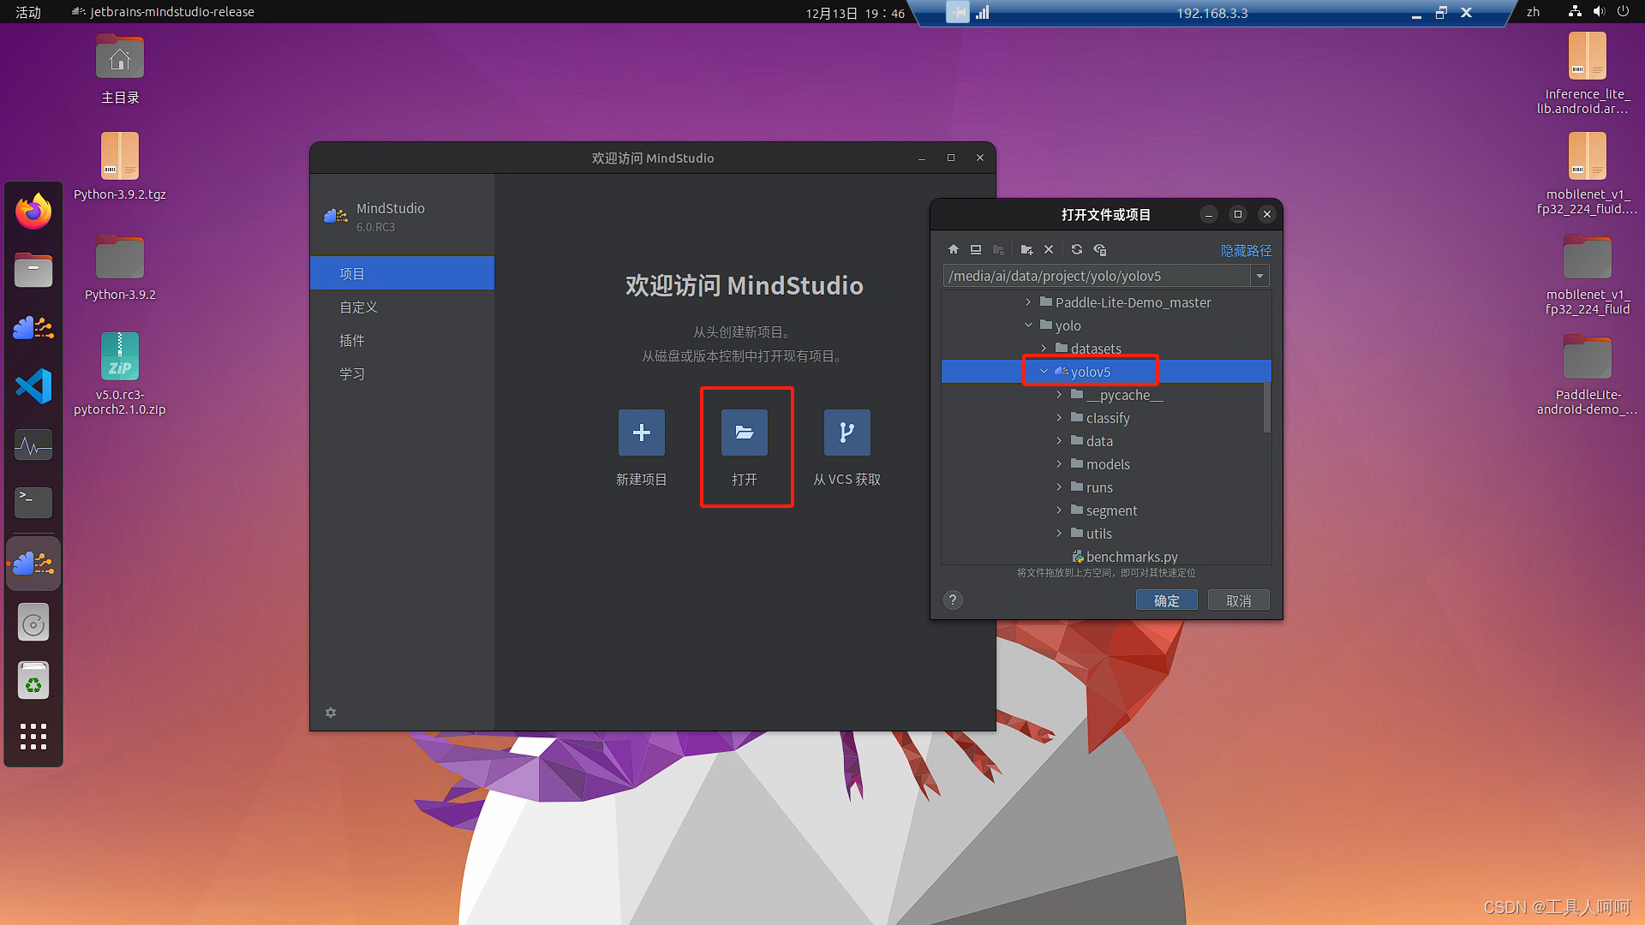The width and height of the screenshot is (1645, 925).
Task: Open the trash icon in the dock
Action: pos(33,681)
